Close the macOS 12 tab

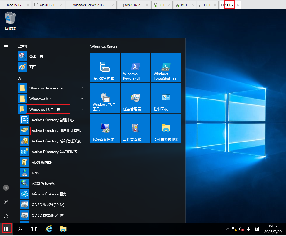(x=28, y=5)
